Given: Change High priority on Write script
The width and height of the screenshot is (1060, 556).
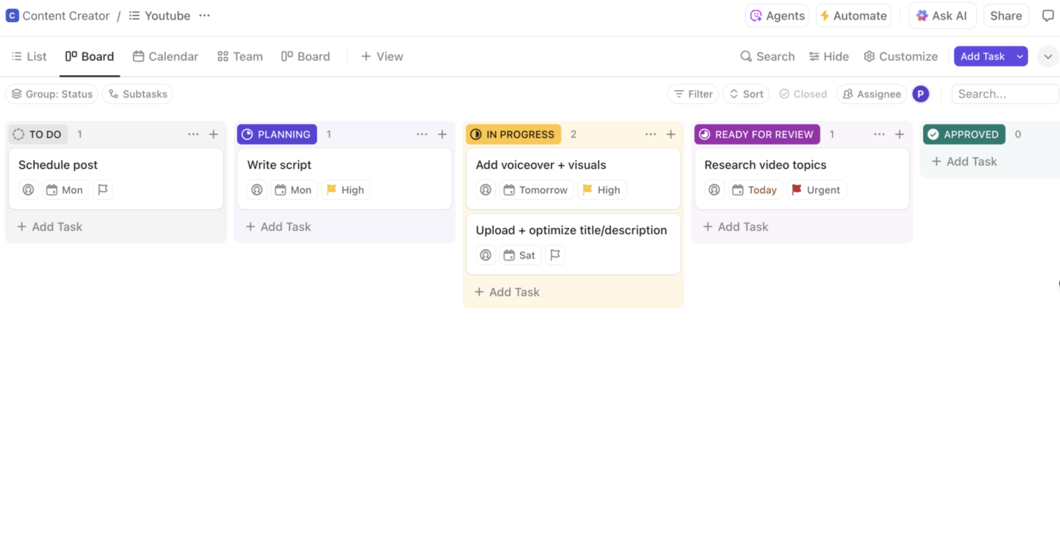Looking at the screenshot, I should [x=346, y=190].
